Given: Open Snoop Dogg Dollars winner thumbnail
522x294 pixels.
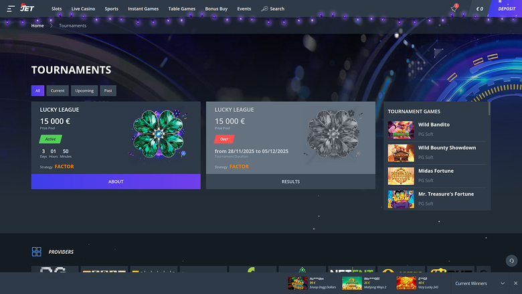Looking at the screenshot, I should (x=298, y=283).
